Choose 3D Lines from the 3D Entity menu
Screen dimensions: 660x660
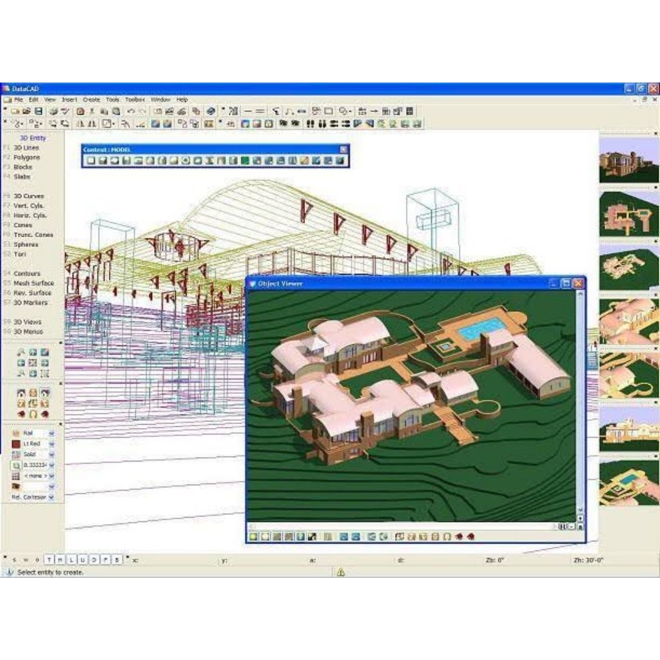[26, 148]
